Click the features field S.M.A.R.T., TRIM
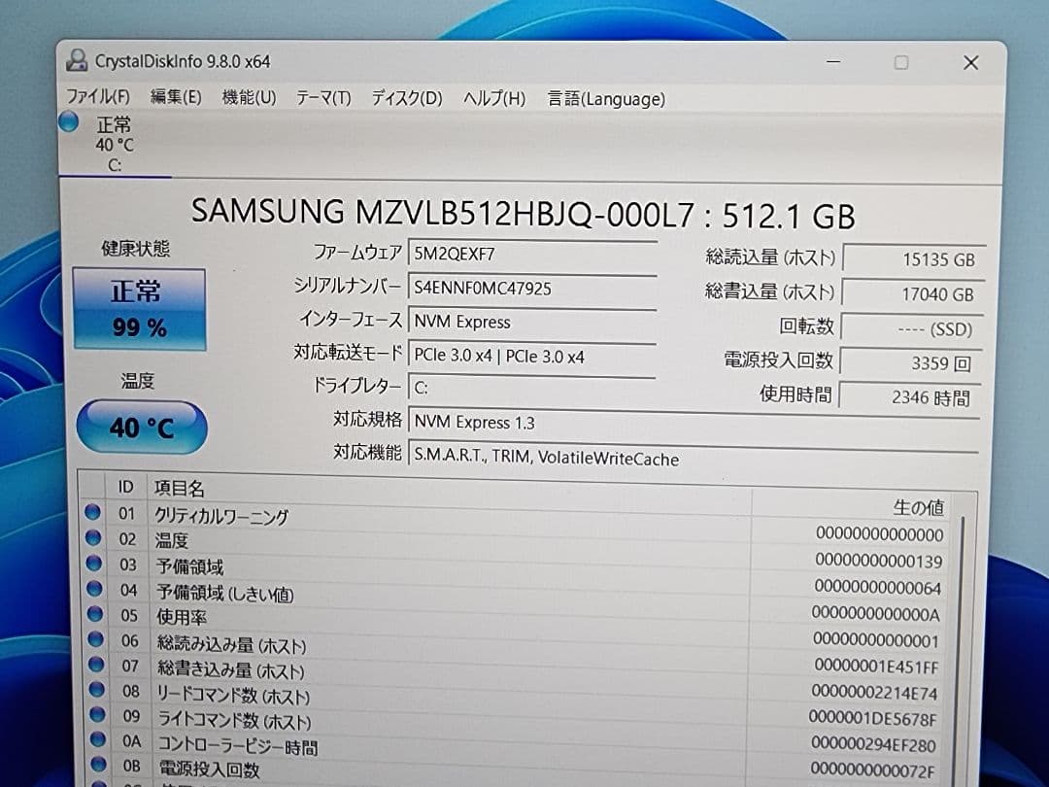This screenshot has width=1049, height=787. point(694,458)
